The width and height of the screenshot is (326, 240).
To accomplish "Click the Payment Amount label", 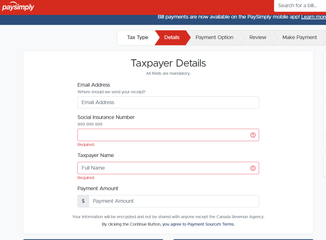I will tap(98, 189).
